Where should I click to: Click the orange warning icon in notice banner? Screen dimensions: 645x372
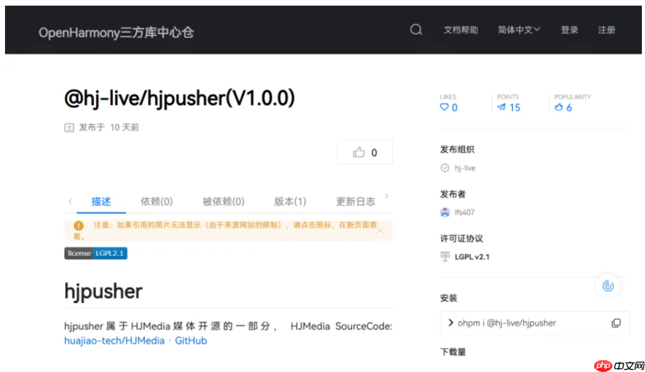78,226
